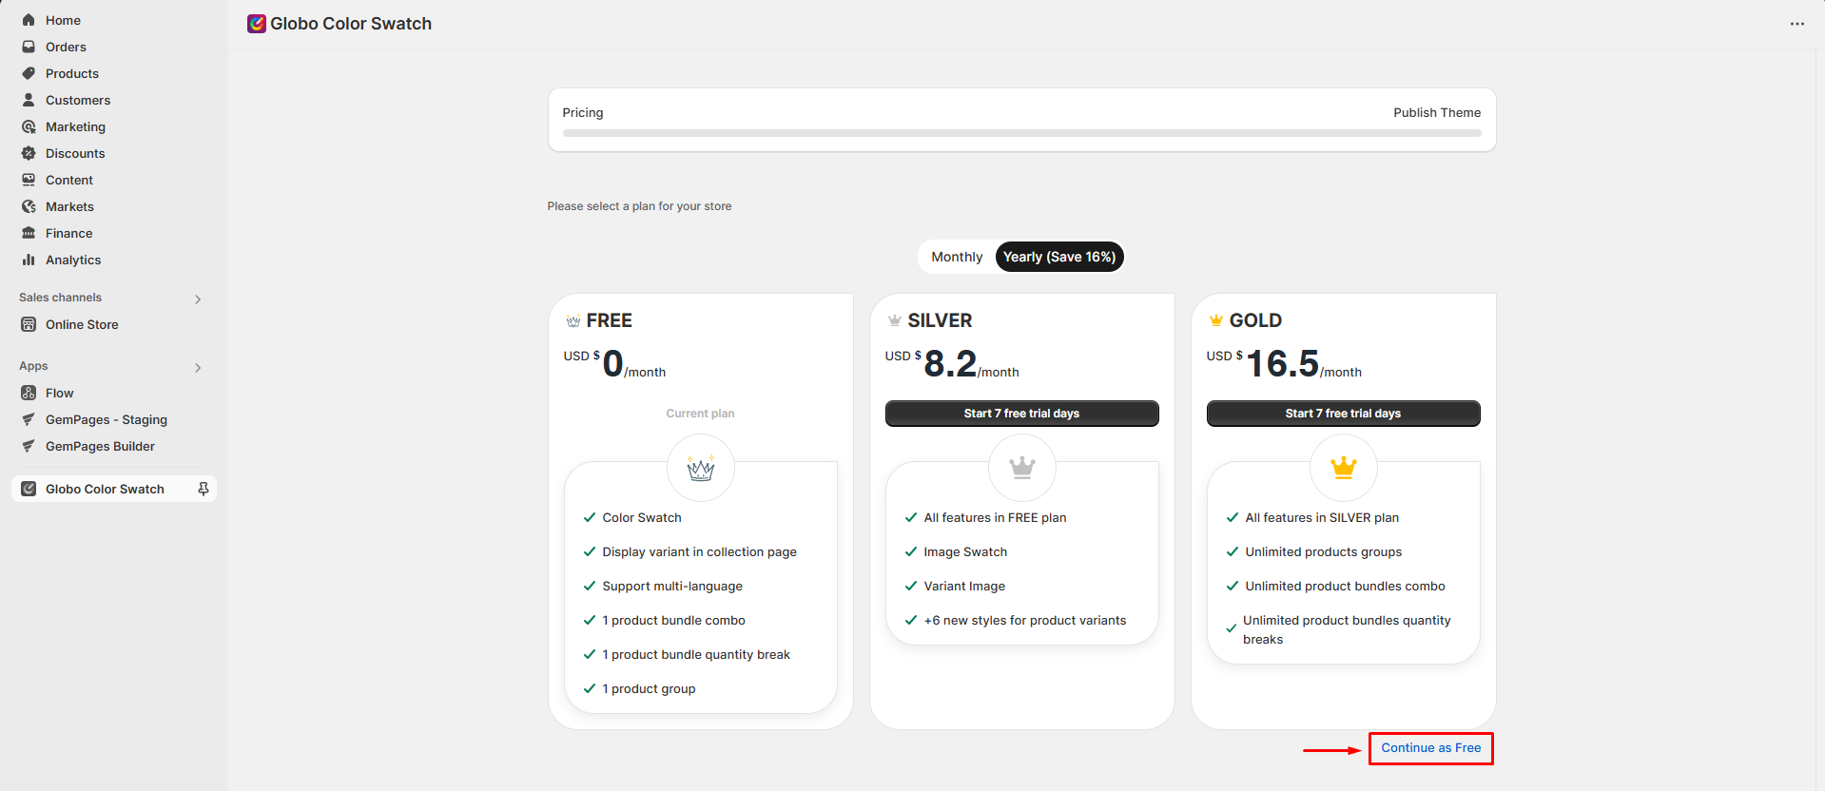Click the Customers person icon
Image resolution: width=1825 pixels, height=791 pixels.
click(29, 100)
